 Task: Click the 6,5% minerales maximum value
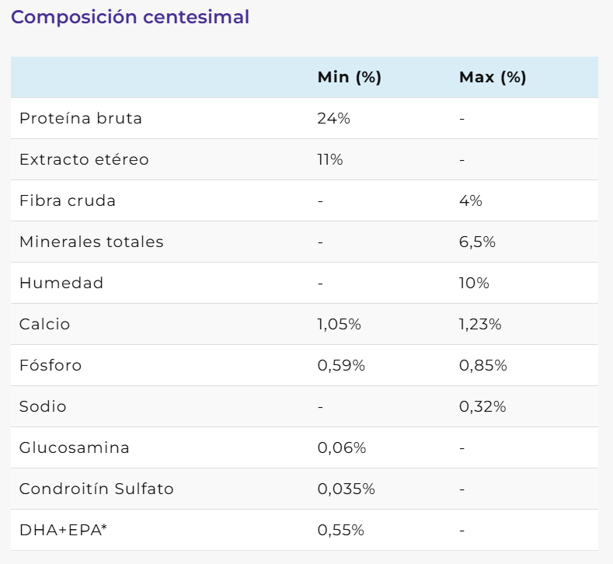tap(477, 242)
